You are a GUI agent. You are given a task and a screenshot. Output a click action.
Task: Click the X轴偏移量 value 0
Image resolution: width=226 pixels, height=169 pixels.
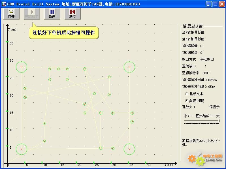coord(201,46)
